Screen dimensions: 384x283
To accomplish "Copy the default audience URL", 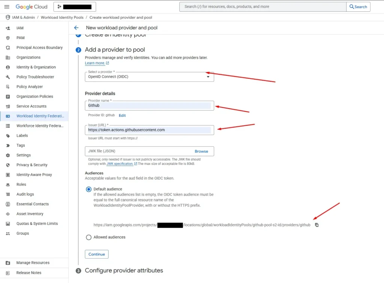I will [316, 225].
